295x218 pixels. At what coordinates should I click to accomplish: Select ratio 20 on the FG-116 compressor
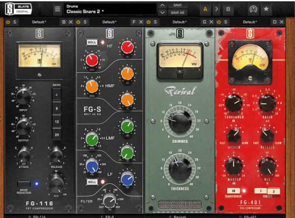click(56, 134)
